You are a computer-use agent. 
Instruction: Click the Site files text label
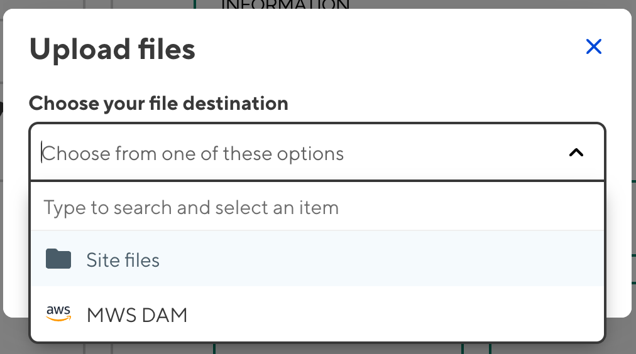pos(123,260)
